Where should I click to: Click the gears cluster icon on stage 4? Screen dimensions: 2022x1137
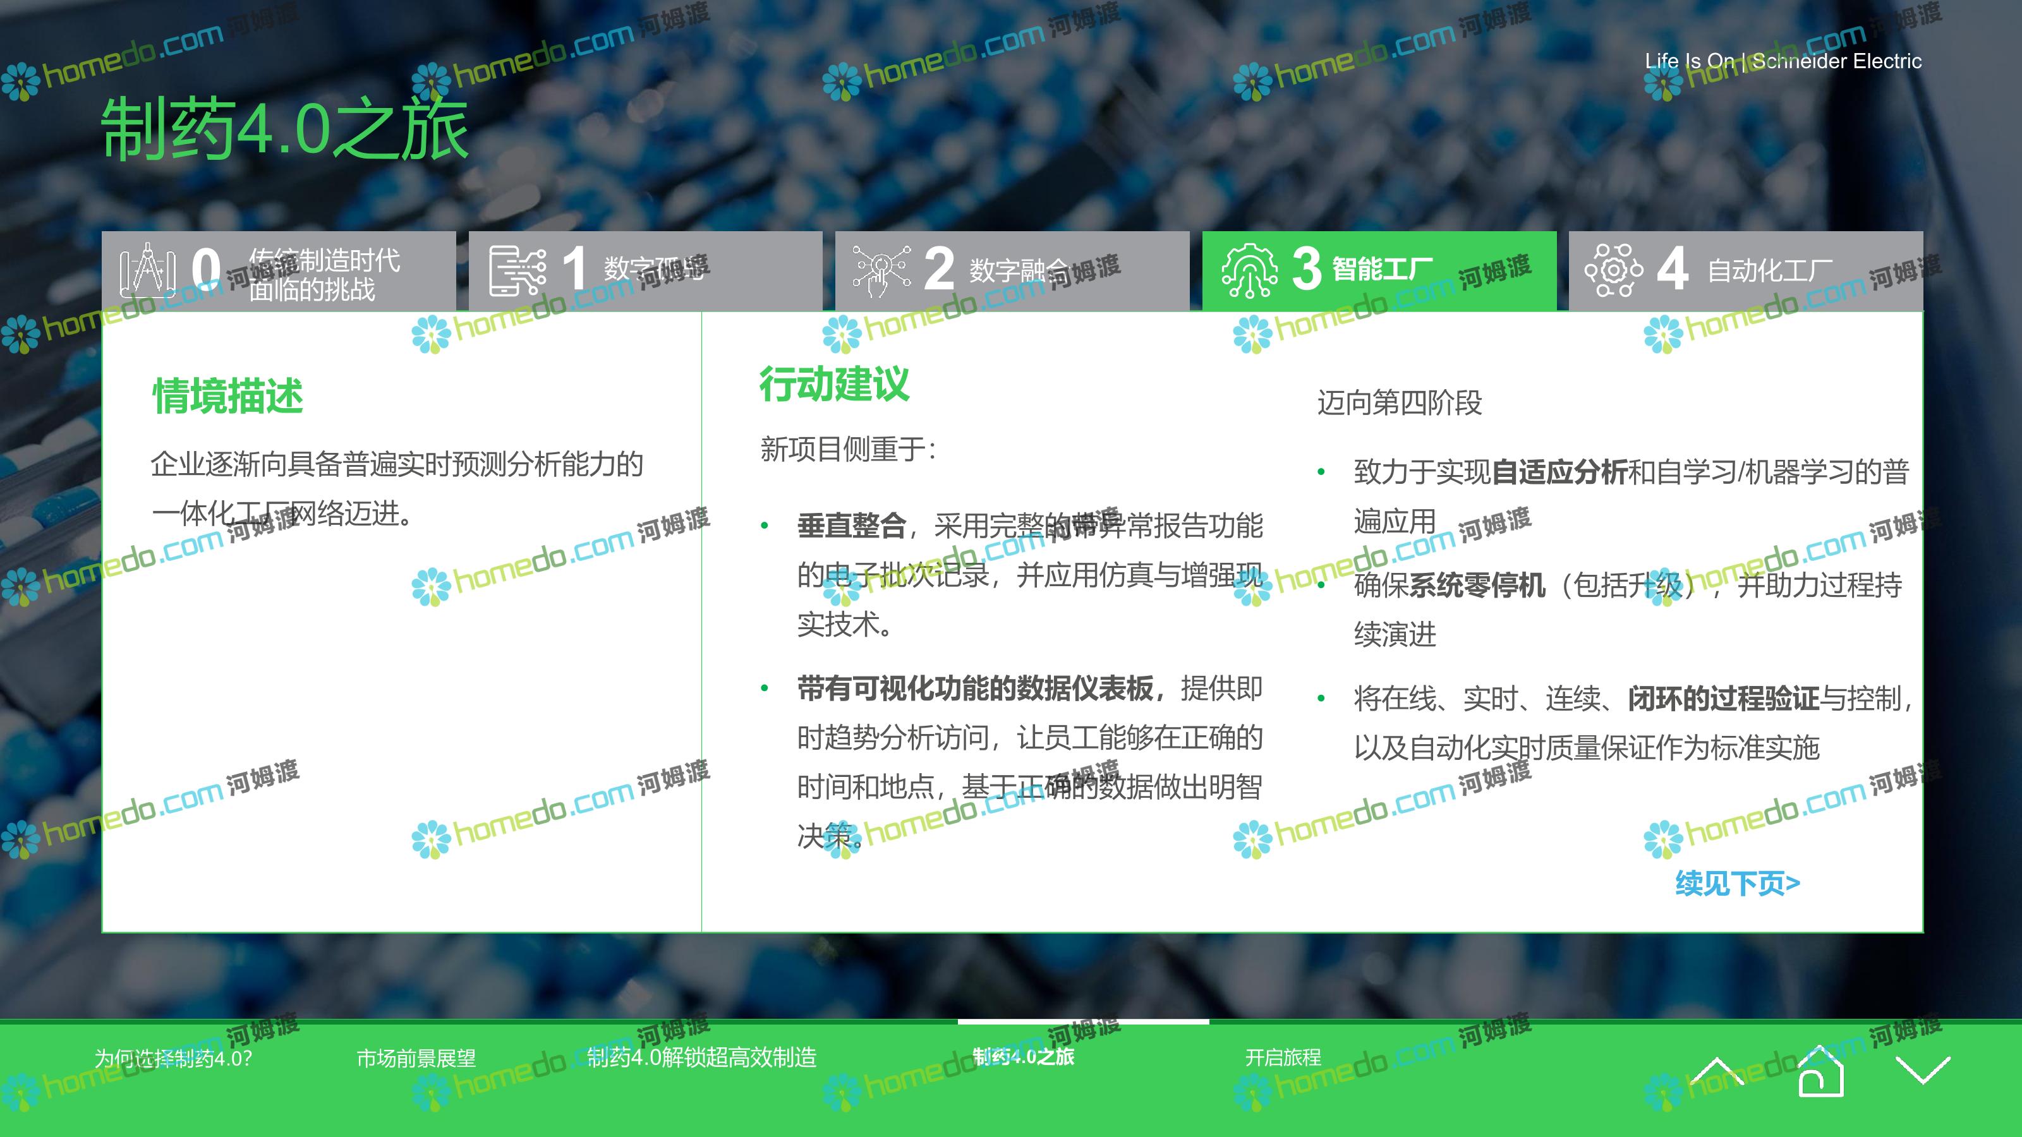tap(1613, 270)
